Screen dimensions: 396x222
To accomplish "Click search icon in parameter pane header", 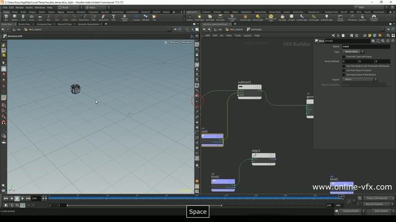I will click(x=383, y=41).
